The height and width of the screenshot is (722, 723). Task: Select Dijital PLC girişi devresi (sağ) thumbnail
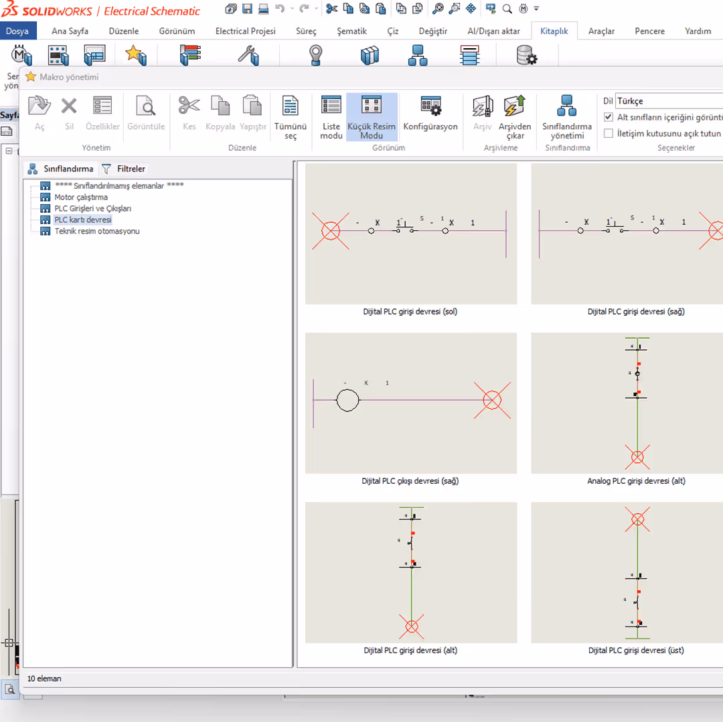coord(627,234)
